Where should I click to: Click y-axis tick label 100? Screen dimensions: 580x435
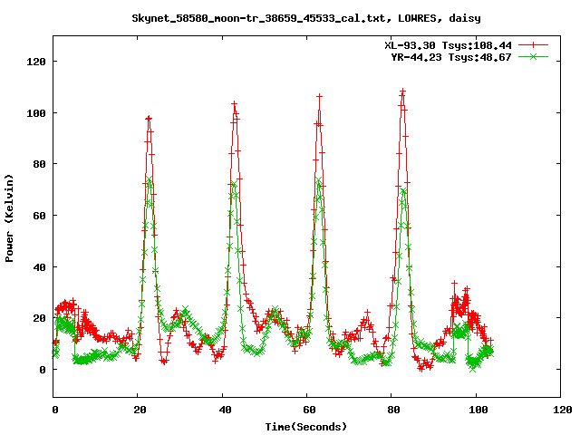click(36, 112)
